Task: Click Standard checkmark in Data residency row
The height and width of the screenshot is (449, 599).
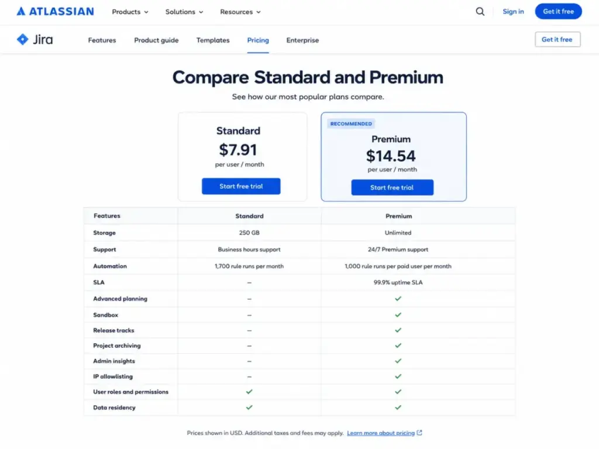Action: [x=249, y=407]
